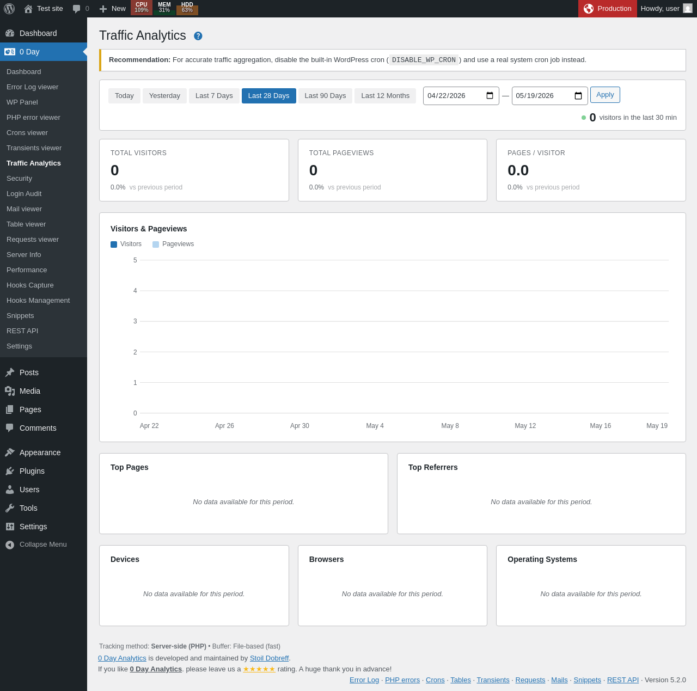Toggle the Pageviews series in chart legend

coord(173,244)
